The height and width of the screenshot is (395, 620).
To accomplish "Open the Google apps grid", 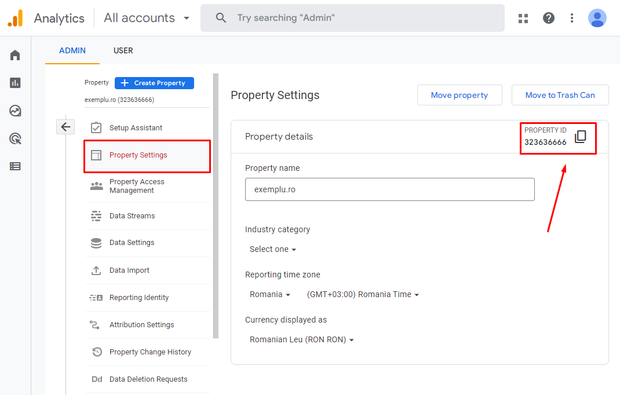I will [x=523, y=18].
